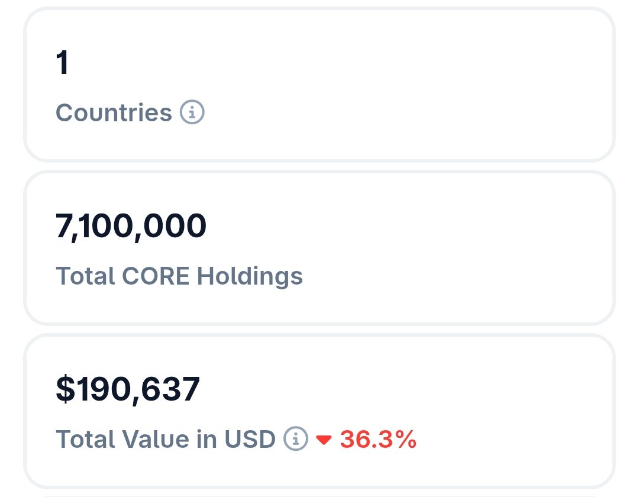
Task: Click the 7,100,000 holdings figure
Action: 131,226
